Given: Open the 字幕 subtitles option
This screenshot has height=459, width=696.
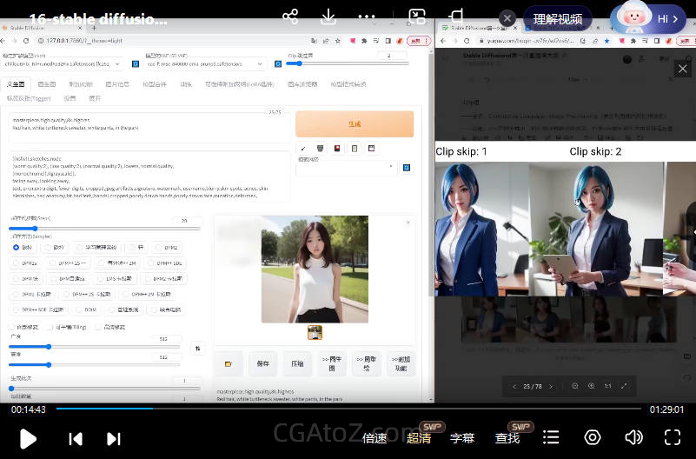Looking at the screenshot, I should pyautogui.click(x=462, y=438).
